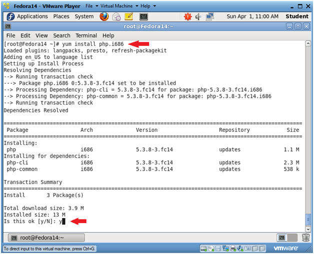Click the root@Fedora14 taskbar window button

[x=46, y=238]
